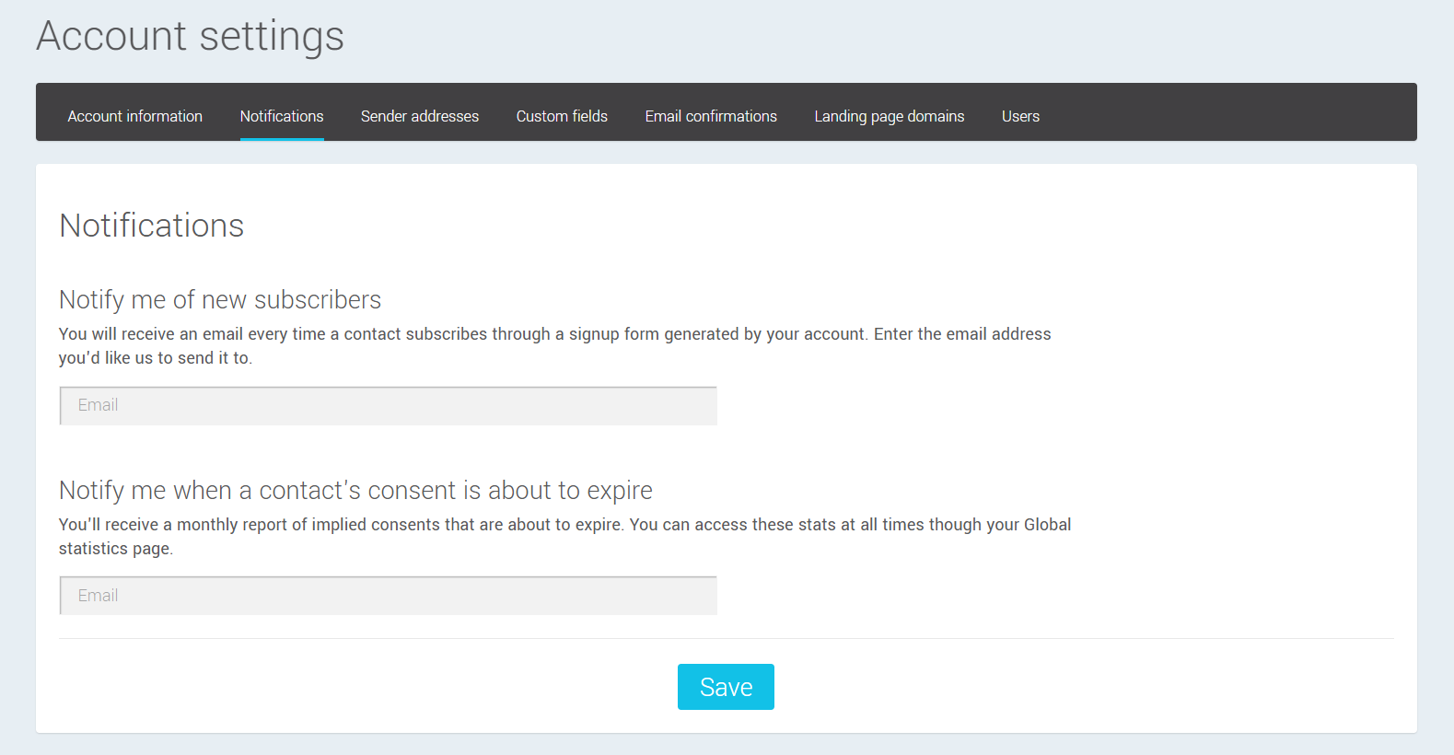The image size is (1454, 755).
Task: Focus the consent expiry Email field
Action: pyautogui.click(x=388, y=596)
